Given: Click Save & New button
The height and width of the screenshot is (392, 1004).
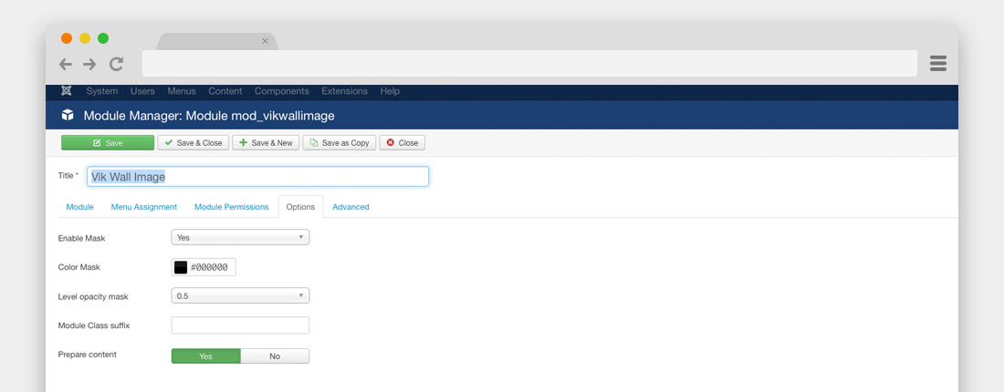Looking at the screenshot, I should (x=266, y=143).
